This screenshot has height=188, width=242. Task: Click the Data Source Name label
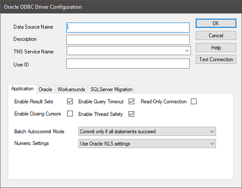33,27
